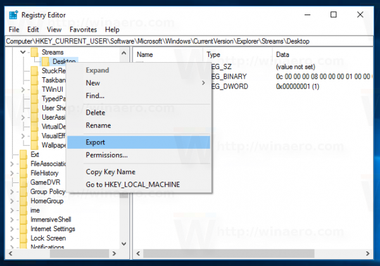This screenshot has height=266, width=380.
Task: Expand the FileHistory tree node
Action: 13,172
